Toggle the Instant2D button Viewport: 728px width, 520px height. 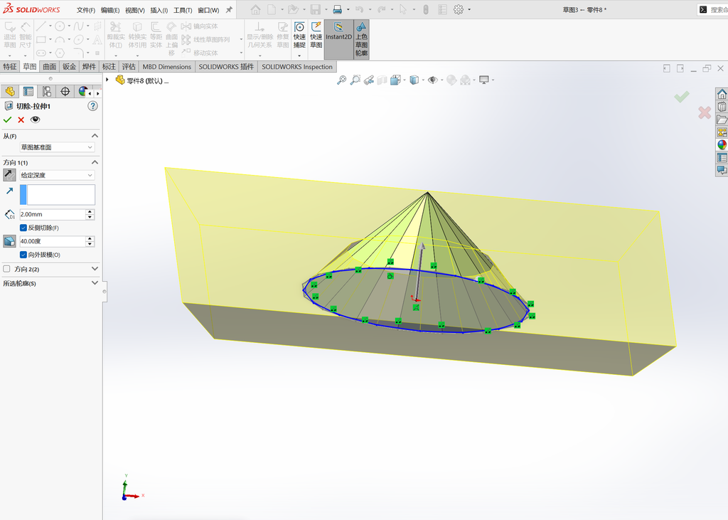tap(338, 39)
